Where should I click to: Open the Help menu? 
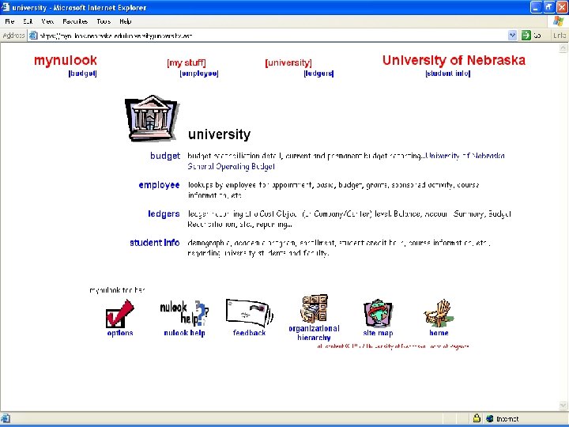(125, 21)
